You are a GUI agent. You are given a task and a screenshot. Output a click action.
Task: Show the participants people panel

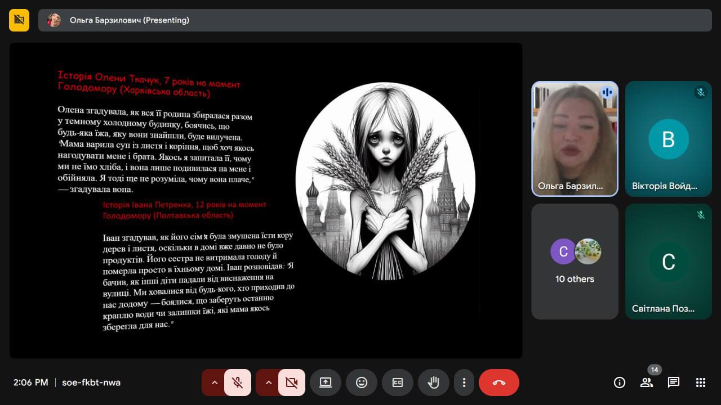(x=647, y=382)
